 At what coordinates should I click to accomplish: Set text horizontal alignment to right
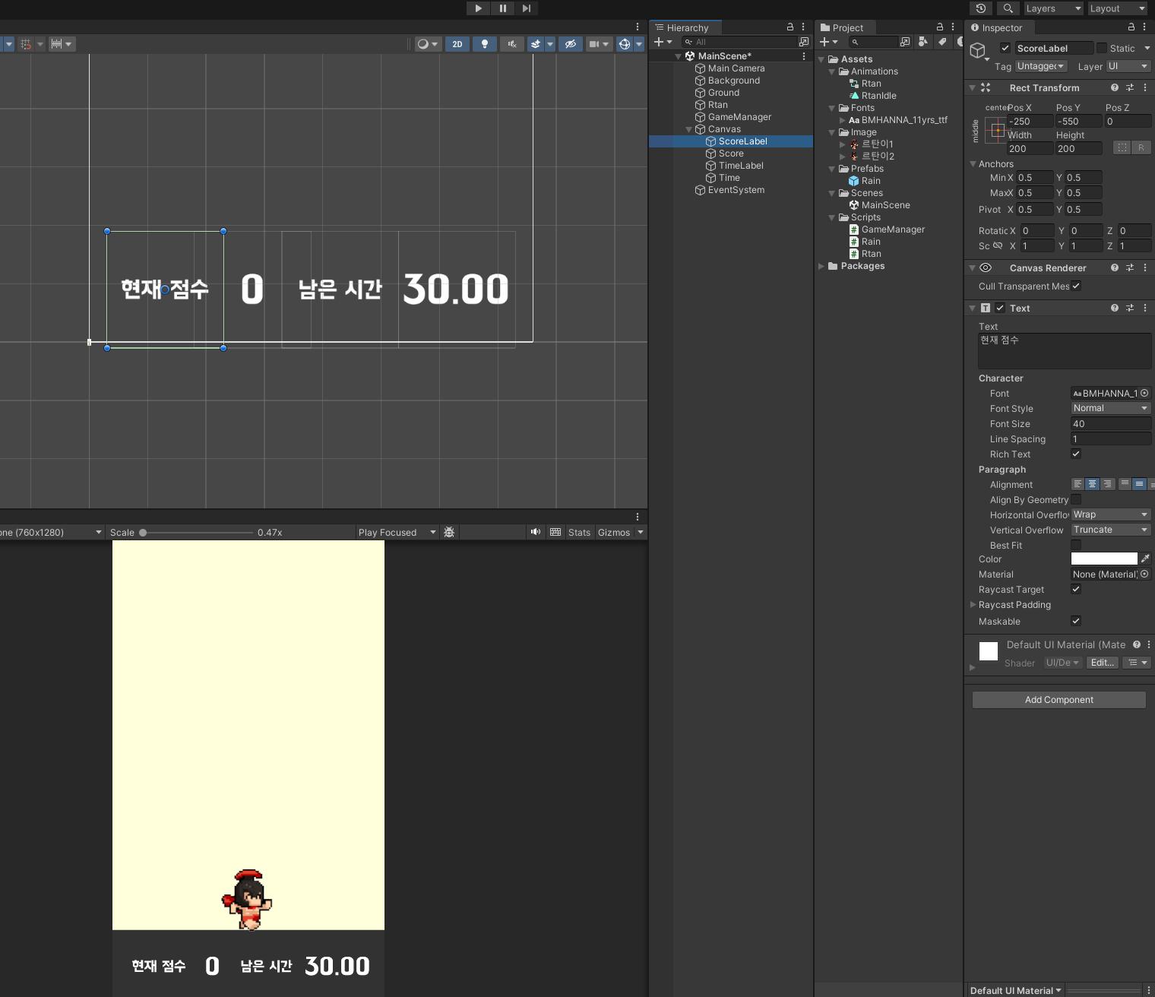(x=1108, y=484)
